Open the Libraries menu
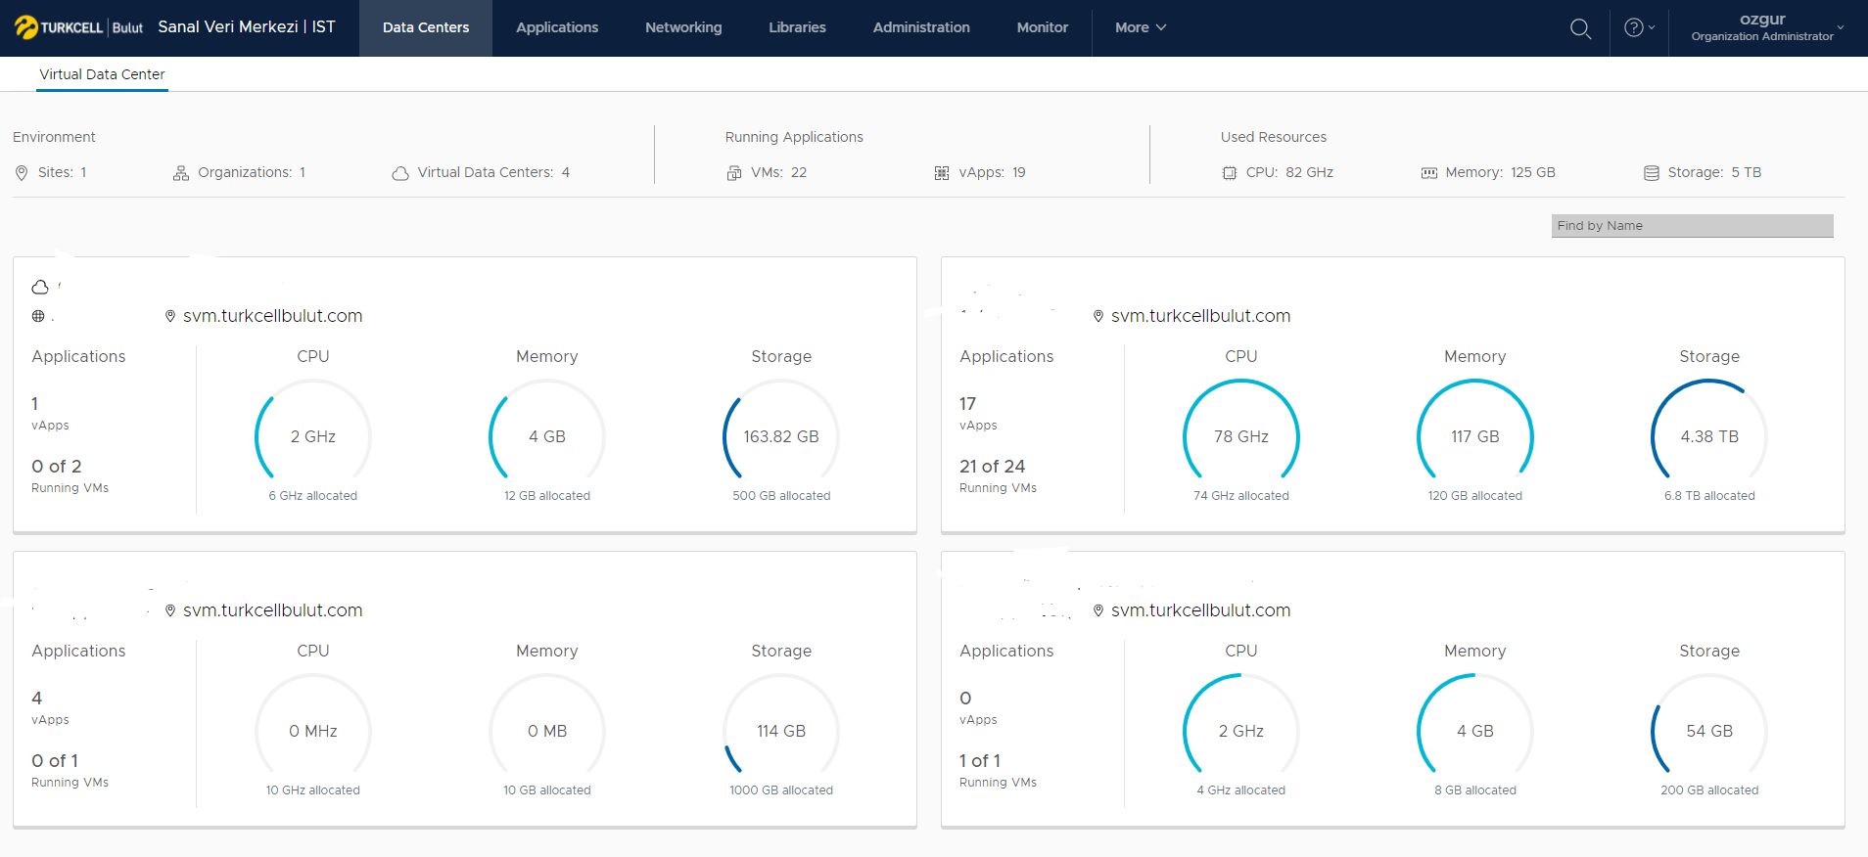Image resolution: width=1868 pixels, height=857 pixels. click(797, 27)
